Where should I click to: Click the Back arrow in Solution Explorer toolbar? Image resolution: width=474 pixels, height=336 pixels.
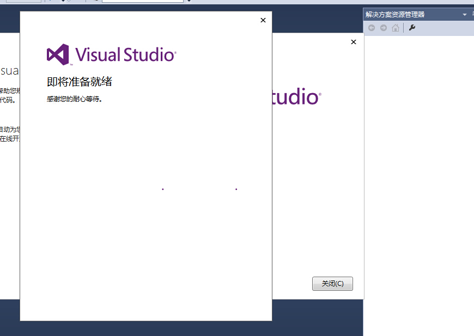click(372, 28)
